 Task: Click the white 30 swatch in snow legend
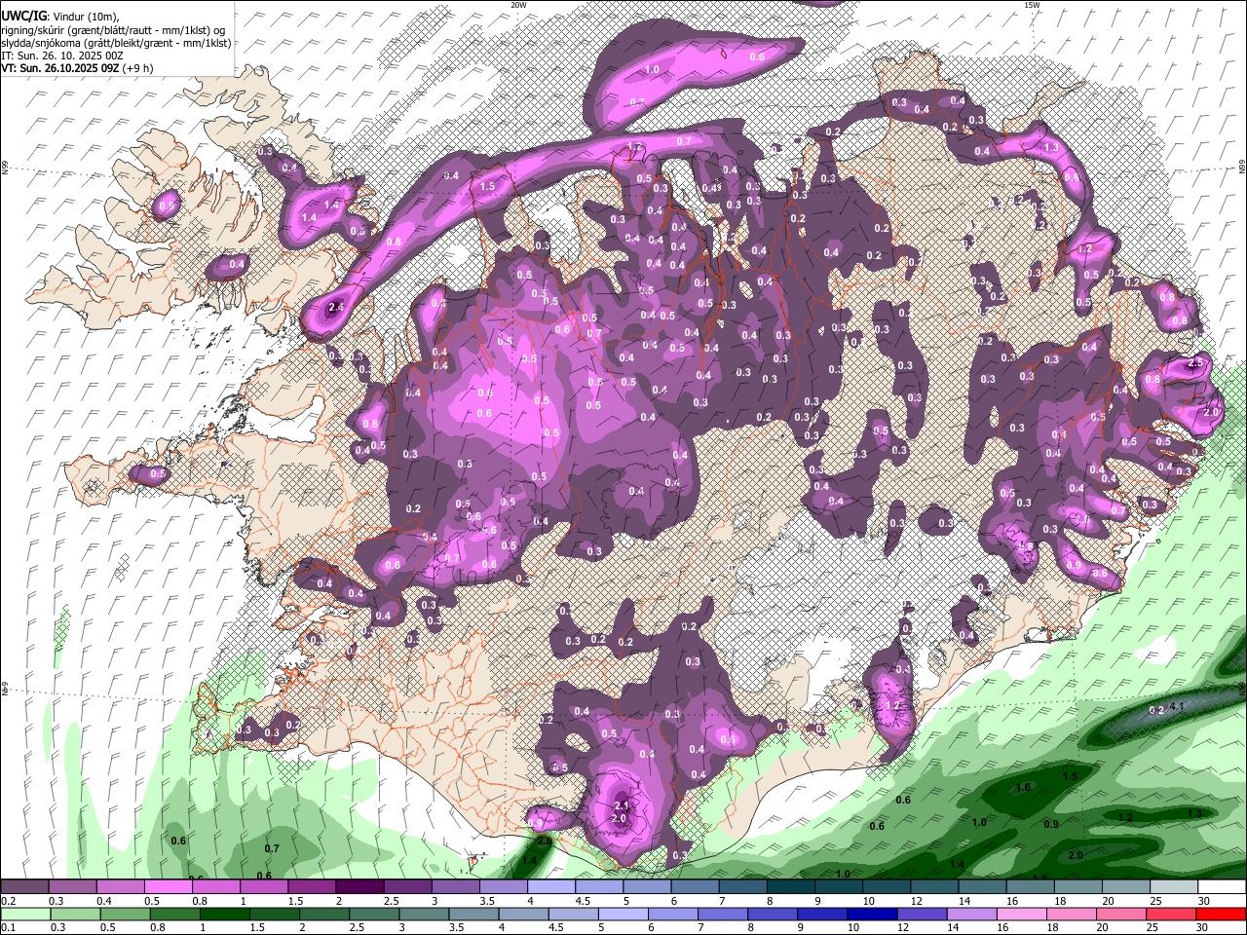[1222, 887]
